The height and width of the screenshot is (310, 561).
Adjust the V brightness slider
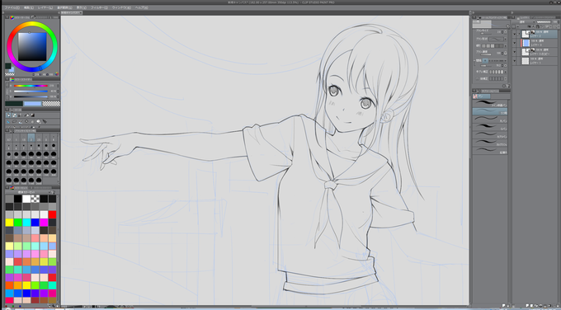[x=31, y=96]
